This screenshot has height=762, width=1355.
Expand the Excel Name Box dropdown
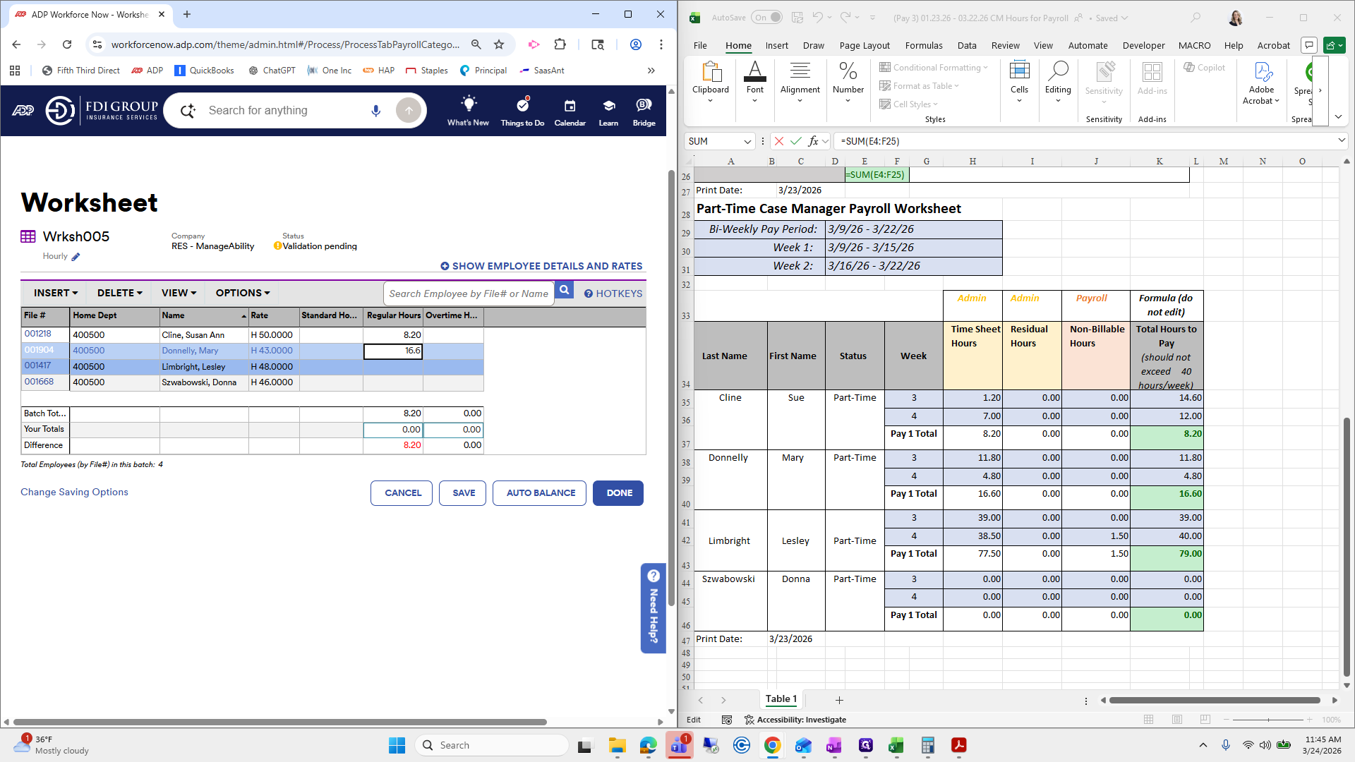(x=748, y=141)
